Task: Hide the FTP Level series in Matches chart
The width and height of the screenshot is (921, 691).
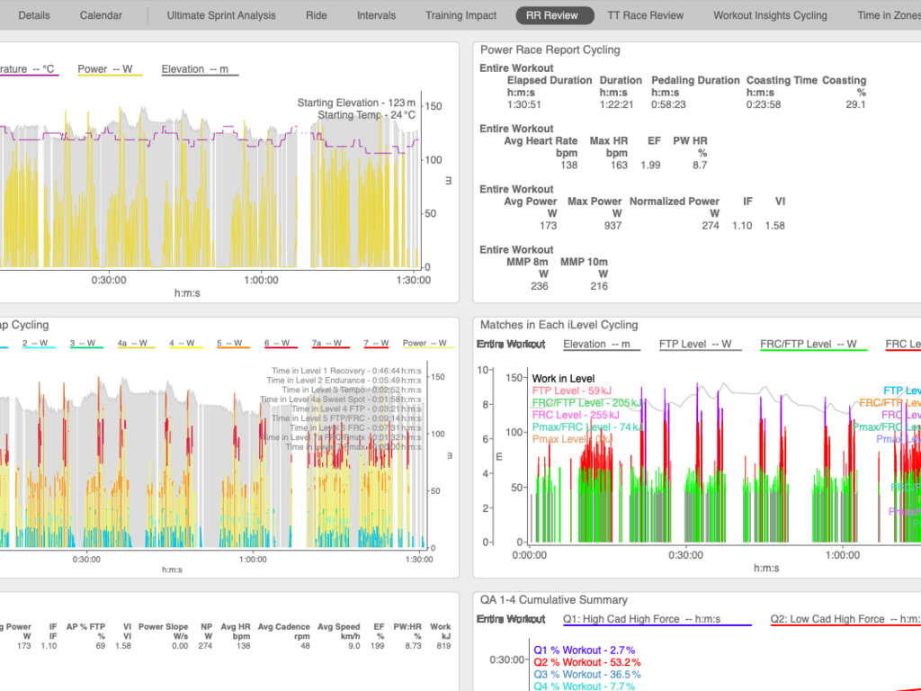Action: 696,344
